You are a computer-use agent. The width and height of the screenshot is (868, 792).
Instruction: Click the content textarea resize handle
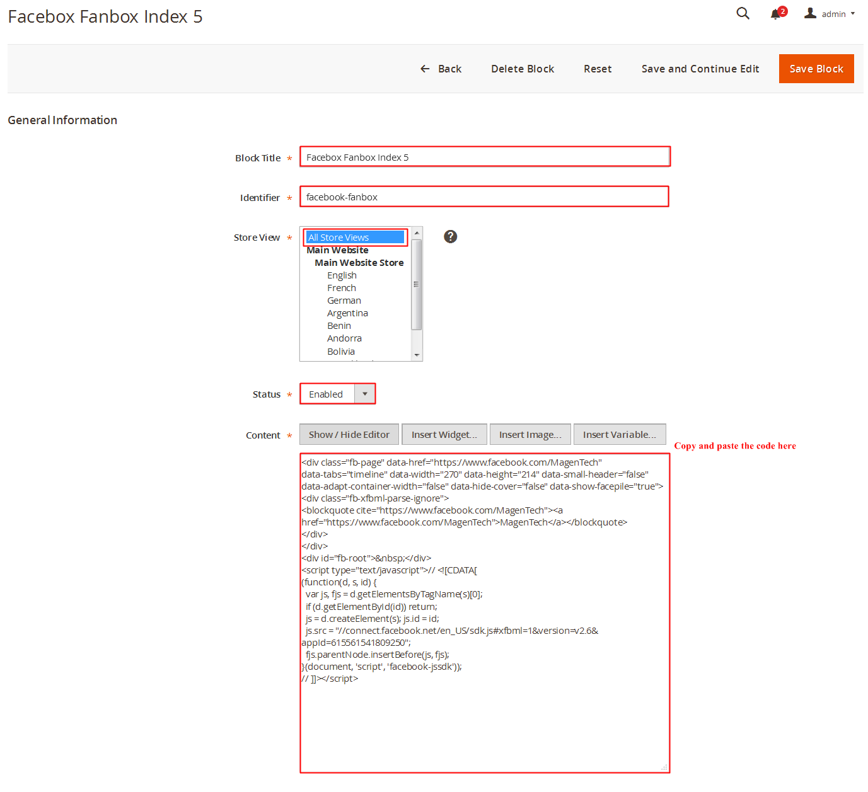(664, 767)
